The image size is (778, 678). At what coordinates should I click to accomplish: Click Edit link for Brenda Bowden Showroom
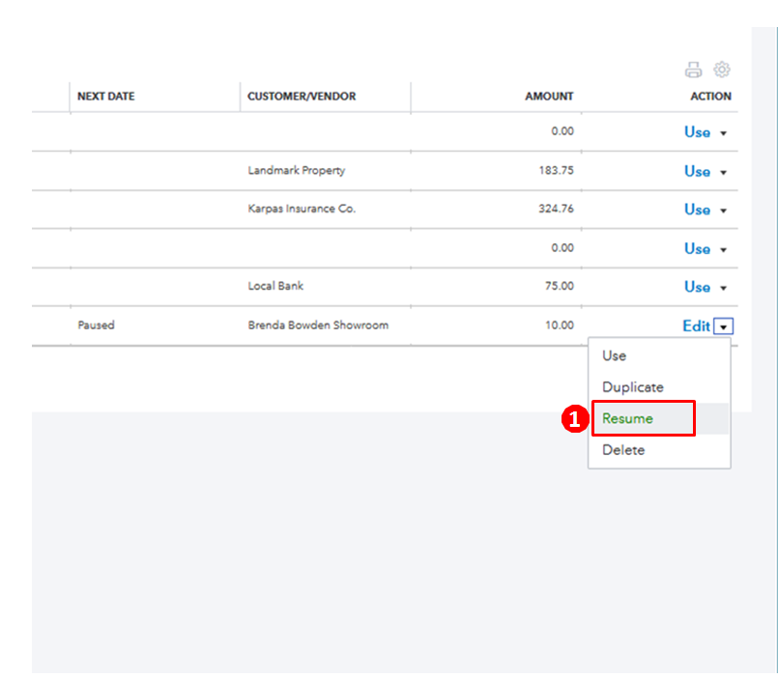697,325
